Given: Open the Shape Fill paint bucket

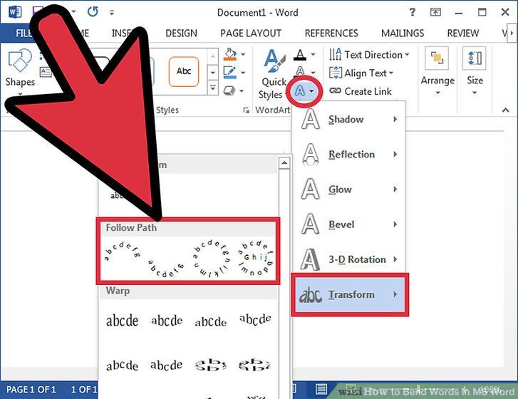Looking at the screenshot, I should pyautogui.click(x=230, y=54).
